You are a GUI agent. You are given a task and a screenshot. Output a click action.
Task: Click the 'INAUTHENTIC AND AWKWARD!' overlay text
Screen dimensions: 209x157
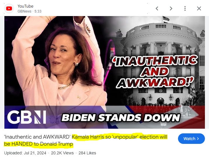pos(155,72)
